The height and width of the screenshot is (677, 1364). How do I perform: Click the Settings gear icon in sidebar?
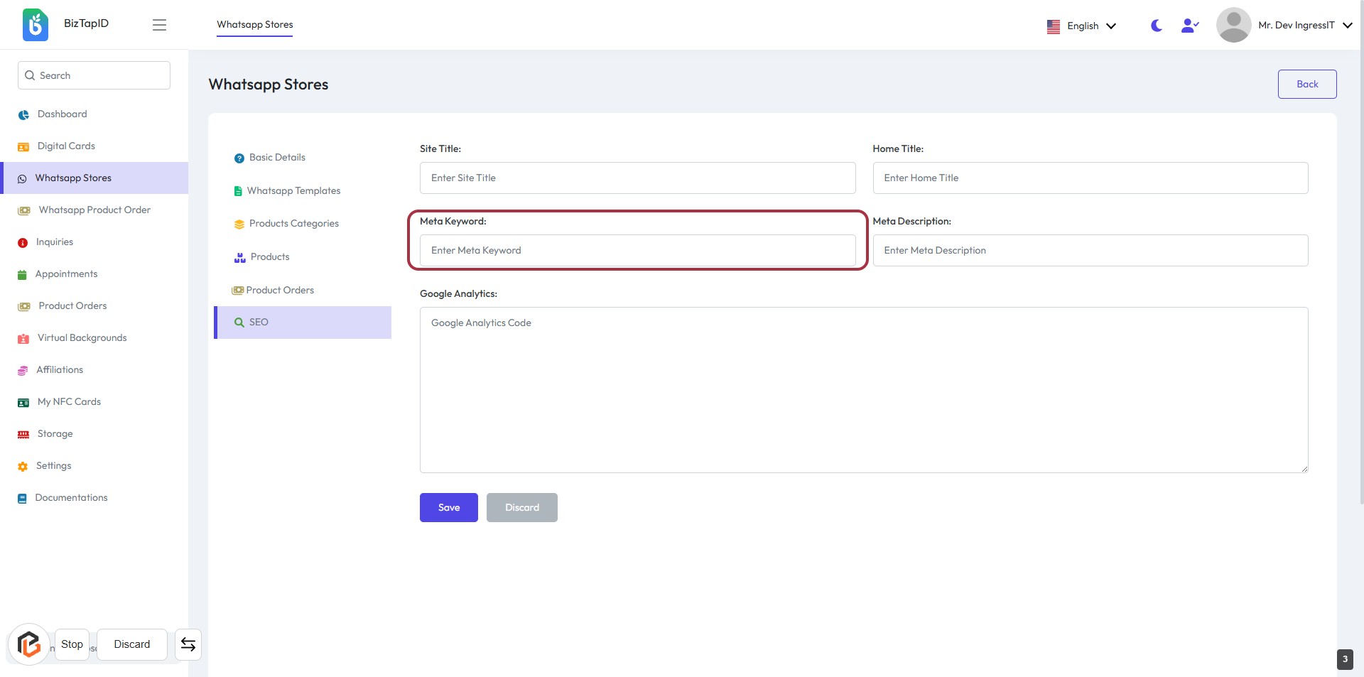click(23, 466)
